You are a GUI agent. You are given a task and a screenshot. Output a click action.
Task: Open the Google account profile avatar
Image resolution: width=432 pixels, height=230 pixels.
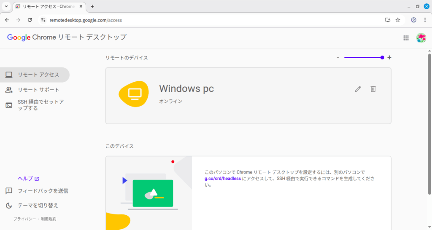(x=421, y=37)
